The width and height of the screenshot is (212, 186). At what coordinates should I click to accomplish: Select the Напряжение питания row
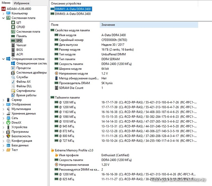[x=124, y=165]
